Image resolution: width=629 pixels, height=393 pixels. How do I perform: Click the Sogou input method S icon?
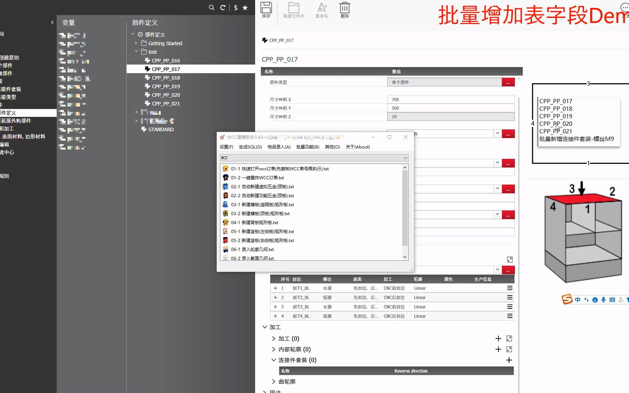[x=567, y=299]
